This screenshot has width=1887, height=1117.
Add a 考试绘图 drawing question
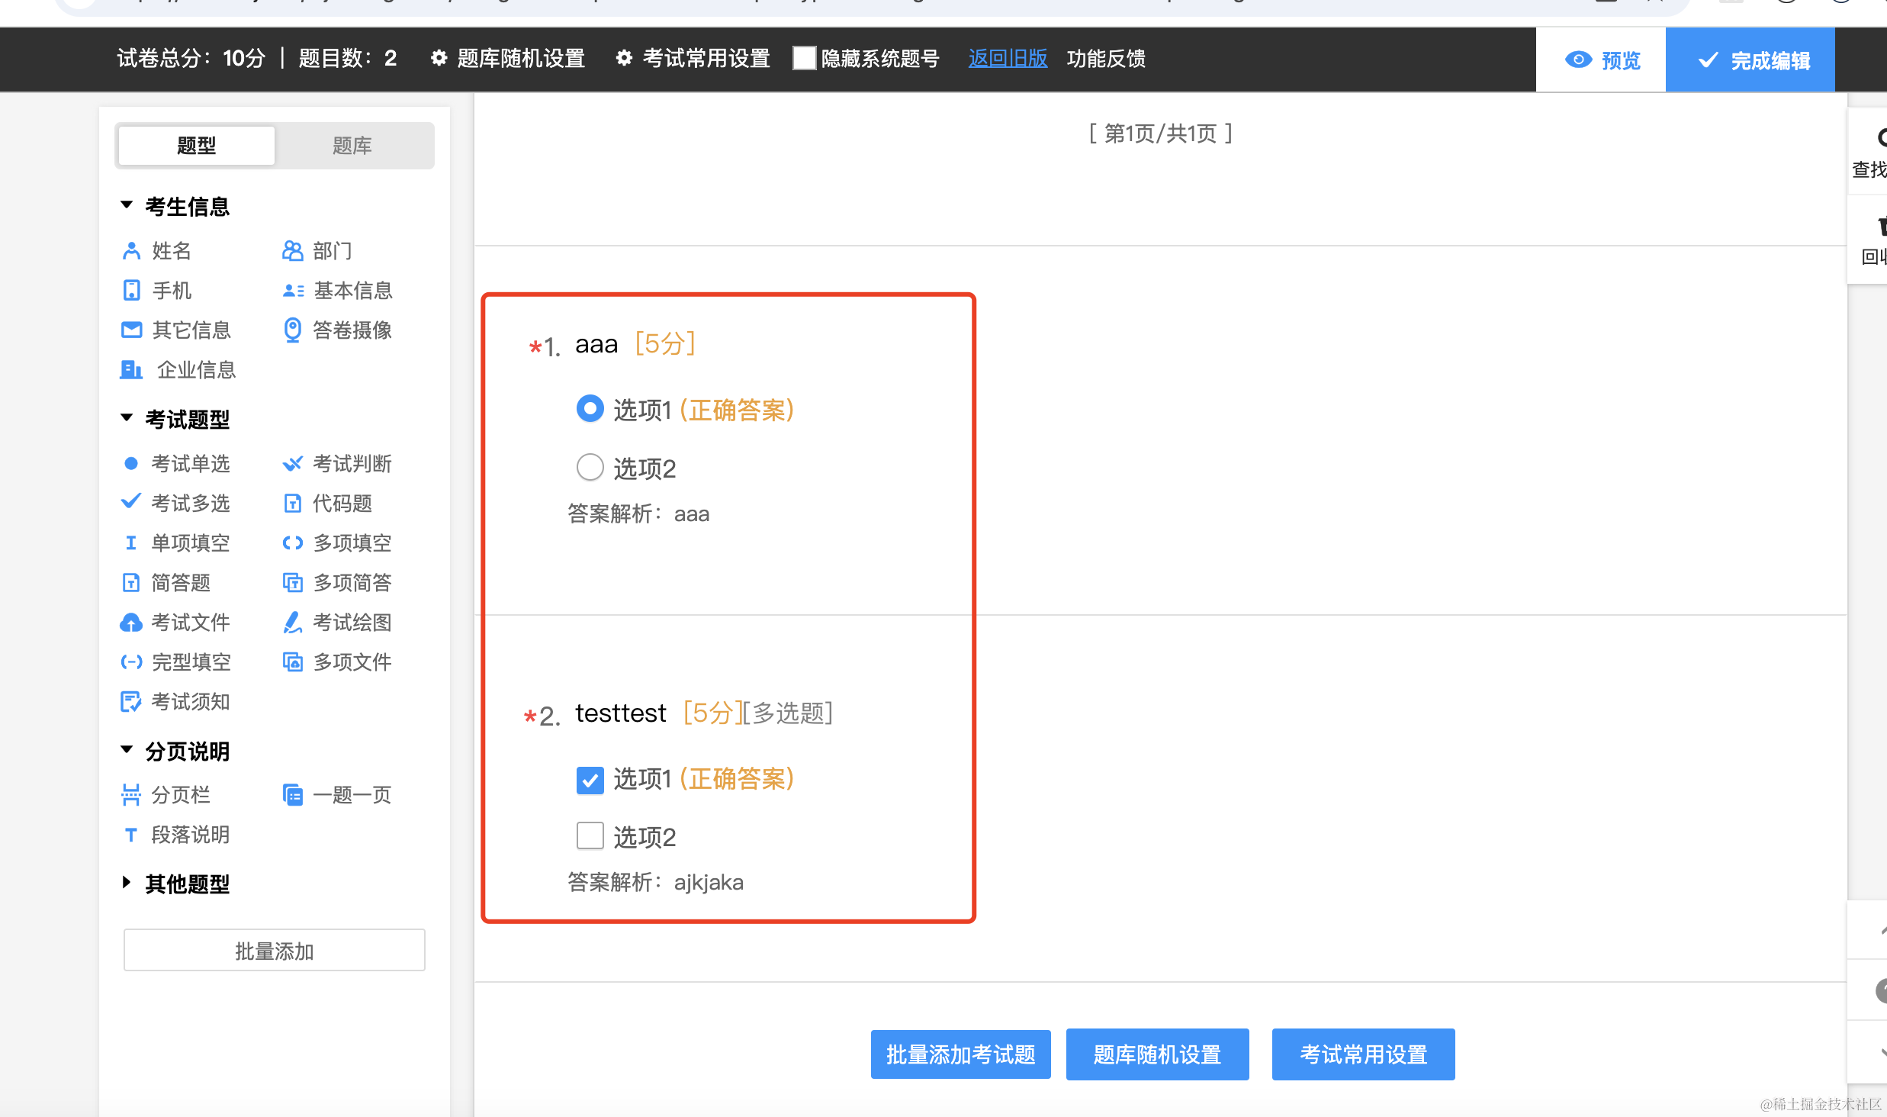337,622
